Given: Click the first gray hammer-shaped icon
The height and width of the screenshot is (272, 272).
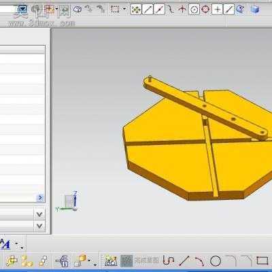Looking at the screenshot, I should (x=89, y=9).
